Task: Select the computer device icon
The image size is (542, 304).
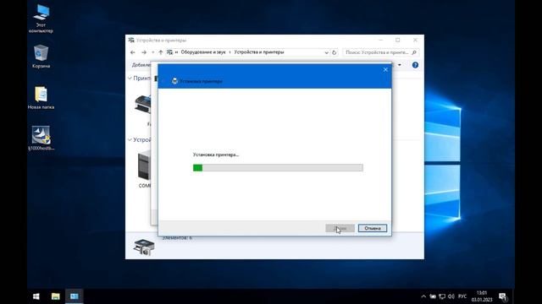Action: (145, 166)
